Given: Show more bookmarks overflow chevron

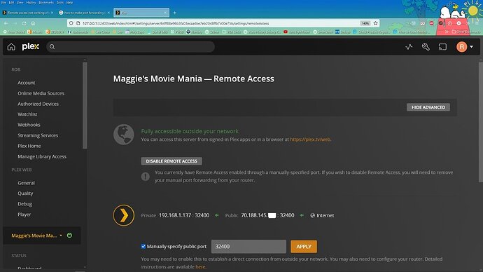Looking at the screenshot, I should coord(446,32).
